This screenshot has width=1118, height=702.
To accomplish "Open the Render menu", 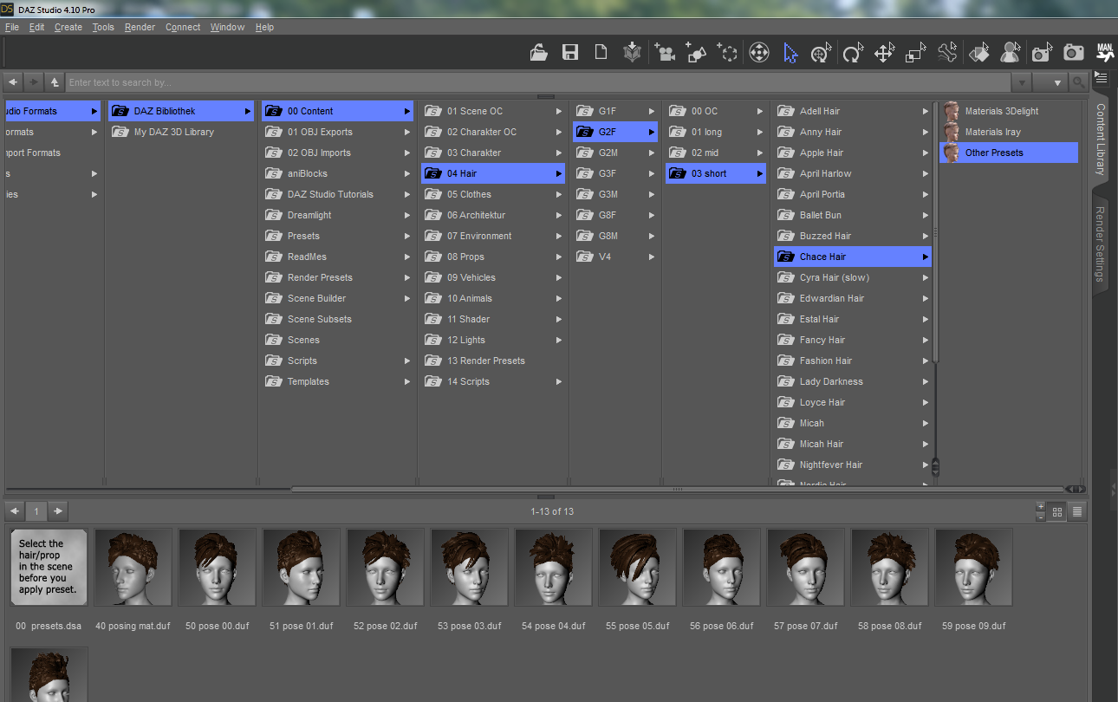I will (x=140, y=27).
